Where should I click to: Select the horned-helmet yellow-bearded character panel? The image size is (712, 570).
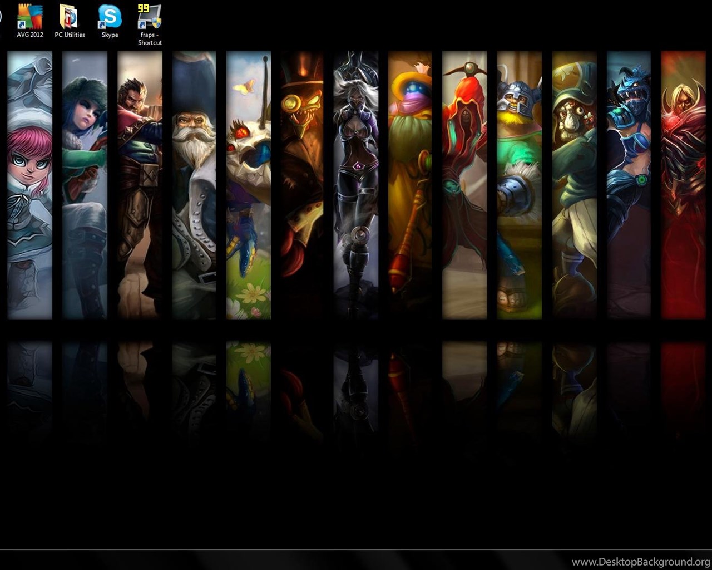(519, 184)
